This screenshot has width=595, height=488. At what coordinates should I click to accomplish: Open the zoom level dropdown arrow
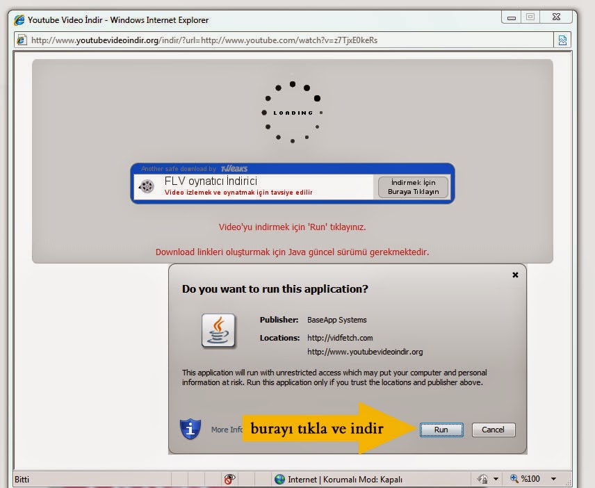click(553, 479)
